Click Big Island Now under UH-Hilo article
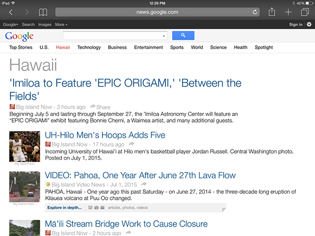The width and height of the screenshot is (315, 236). (69, 144)
